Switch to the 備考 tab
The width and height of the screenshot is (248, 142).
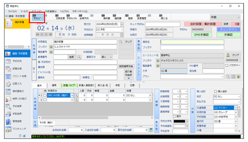pyautogui.click(x=54, y=85)
